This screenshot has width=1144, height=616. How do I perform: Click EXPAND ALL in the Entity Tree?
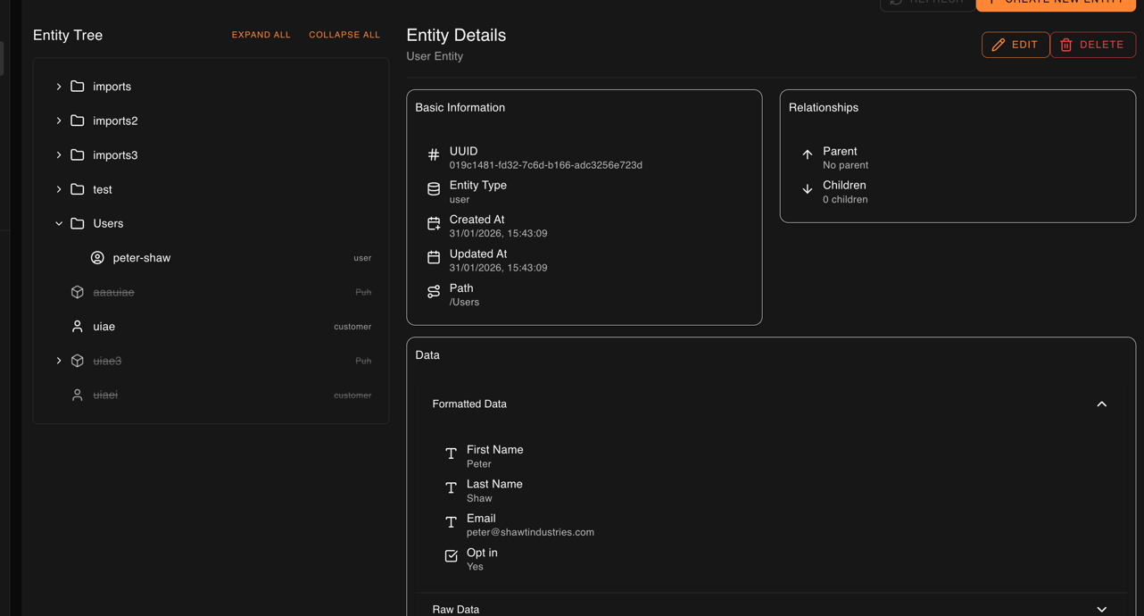point(261,35)
